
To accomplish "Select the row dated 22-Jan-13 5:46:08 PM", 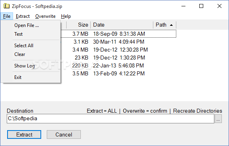I will click(118, 65).
